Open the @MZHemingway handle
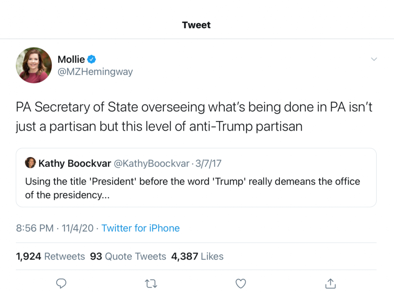The height and width of the screenshot is (295, 394). [x=95, y=72]
